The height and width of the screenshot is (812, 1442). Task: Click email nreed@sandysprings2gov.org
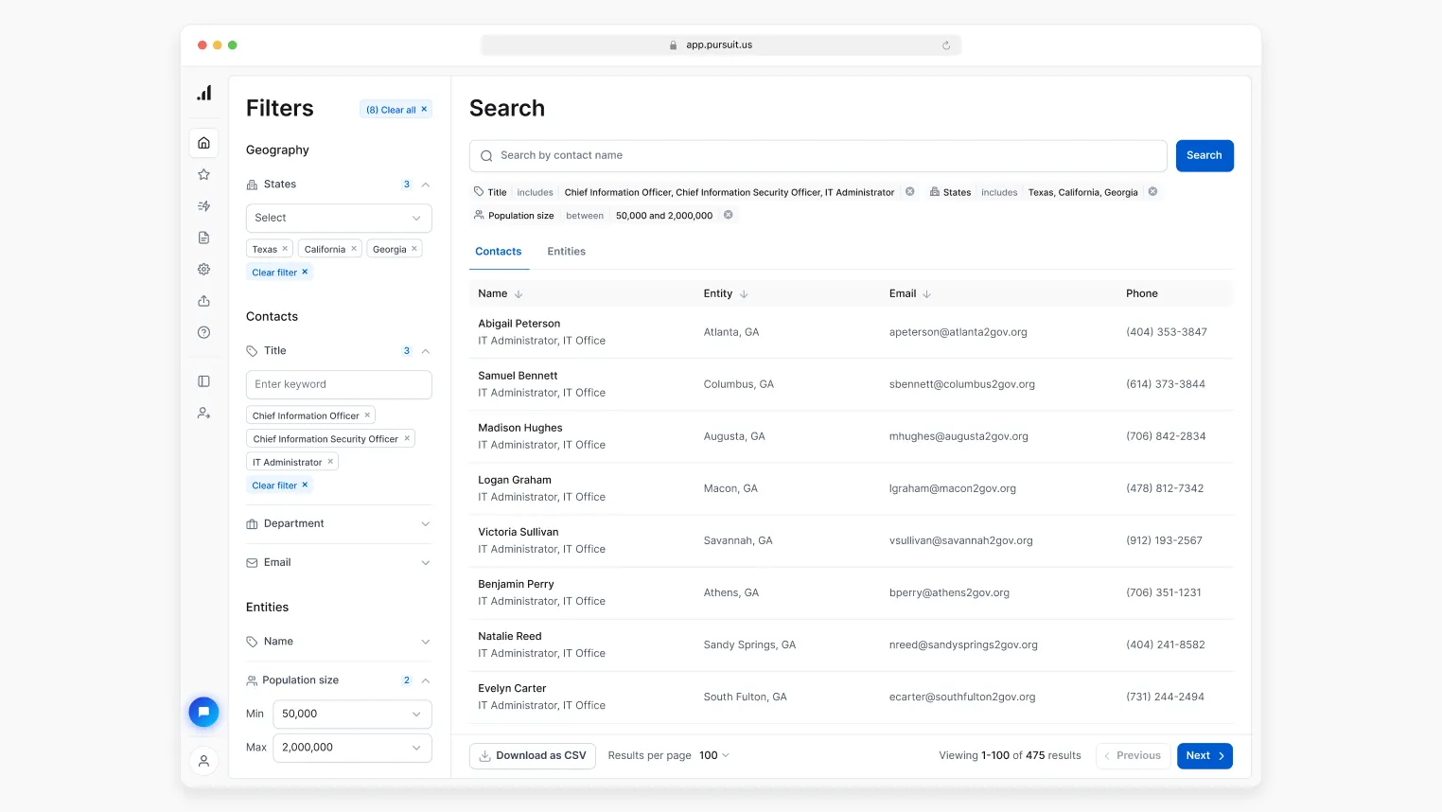tap(963, 644)
